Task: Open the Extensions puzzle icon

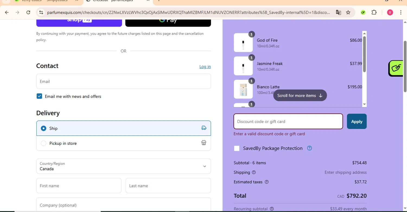Action: click(374, 12)
